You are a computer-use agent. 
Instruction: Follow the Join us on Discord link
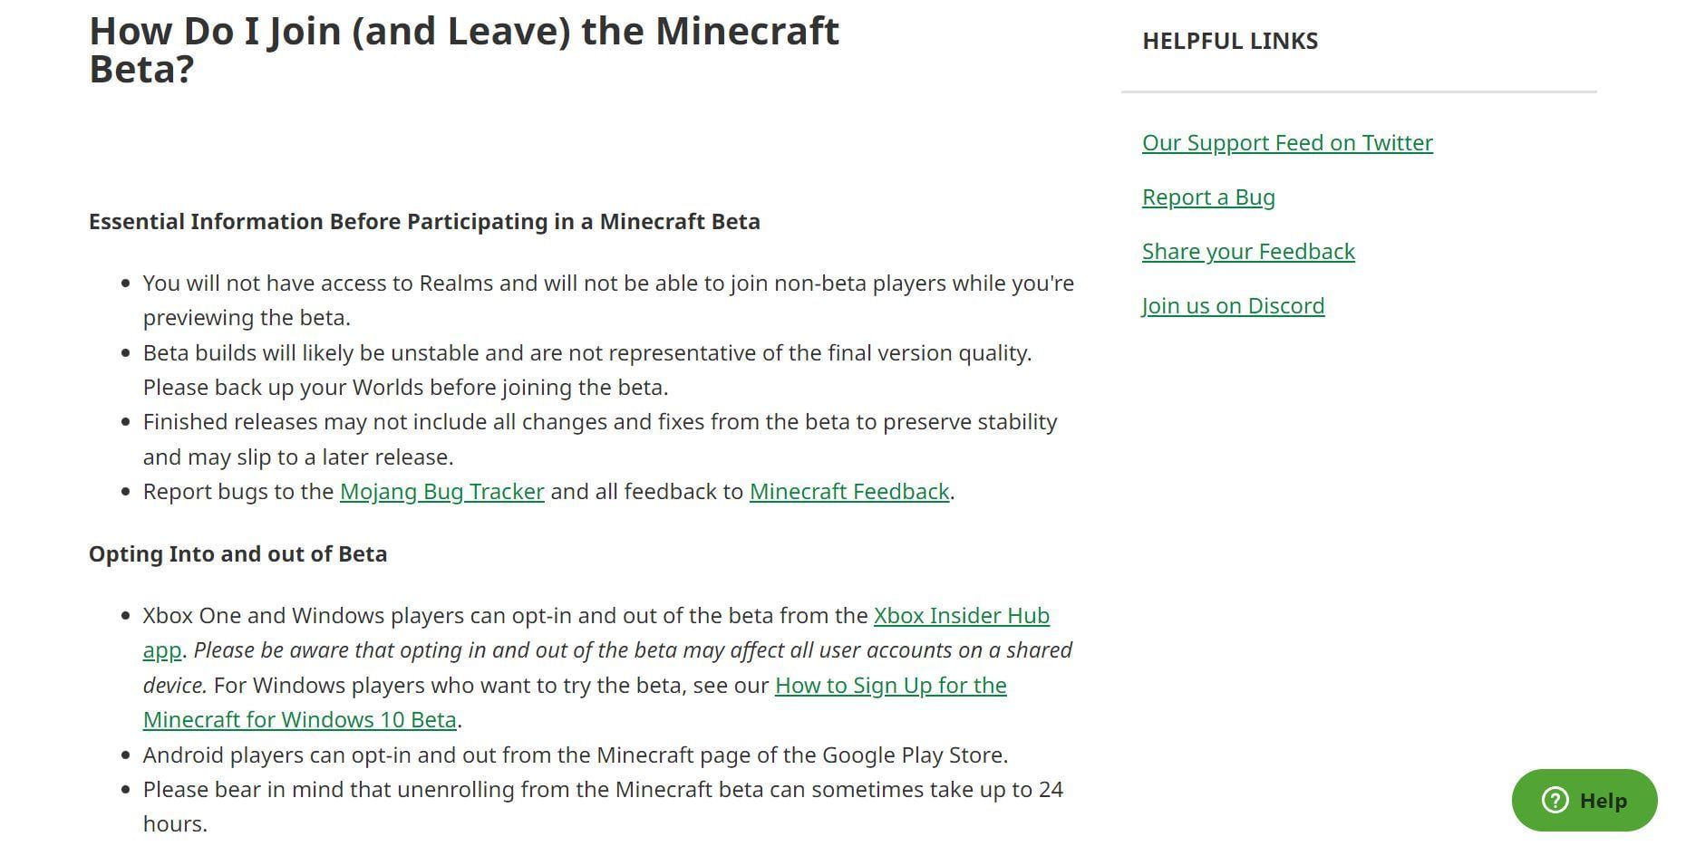click(x=1233, y=306)
